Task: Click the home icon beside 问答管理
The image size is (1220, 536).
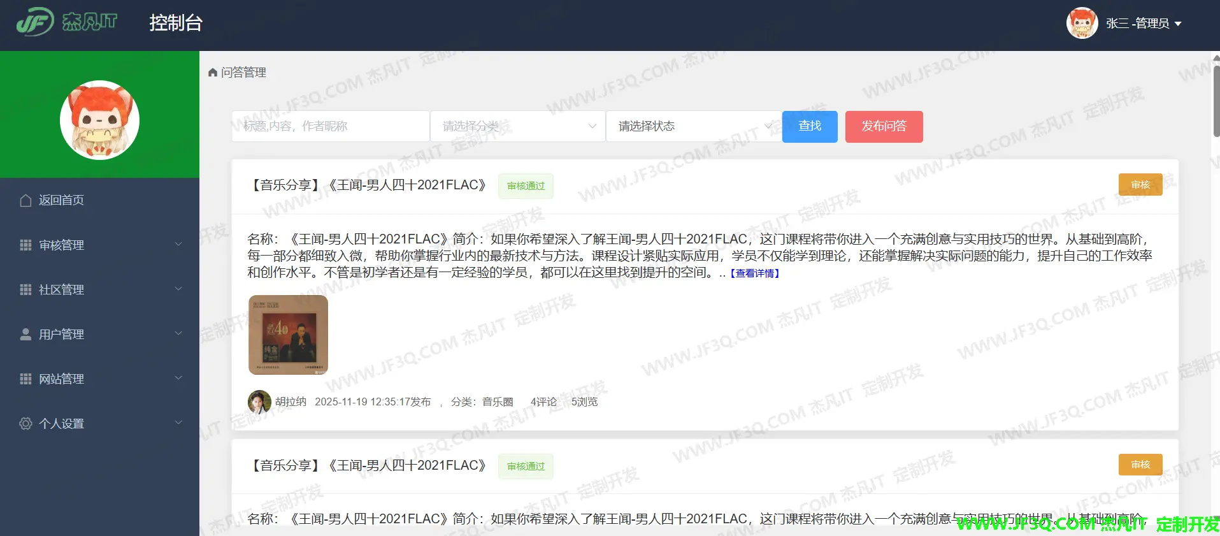Action: (213, 73)
